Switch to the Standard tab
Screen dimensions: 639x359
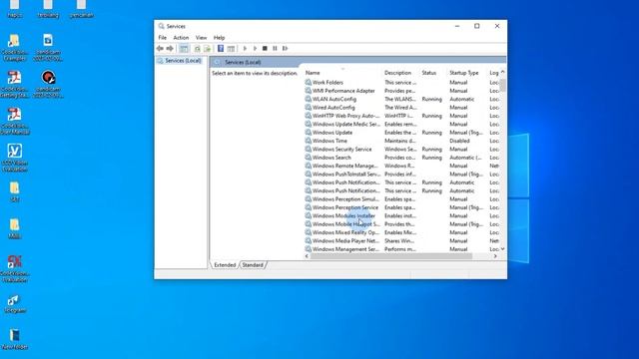pyautogui.click(x=253, y=265)
